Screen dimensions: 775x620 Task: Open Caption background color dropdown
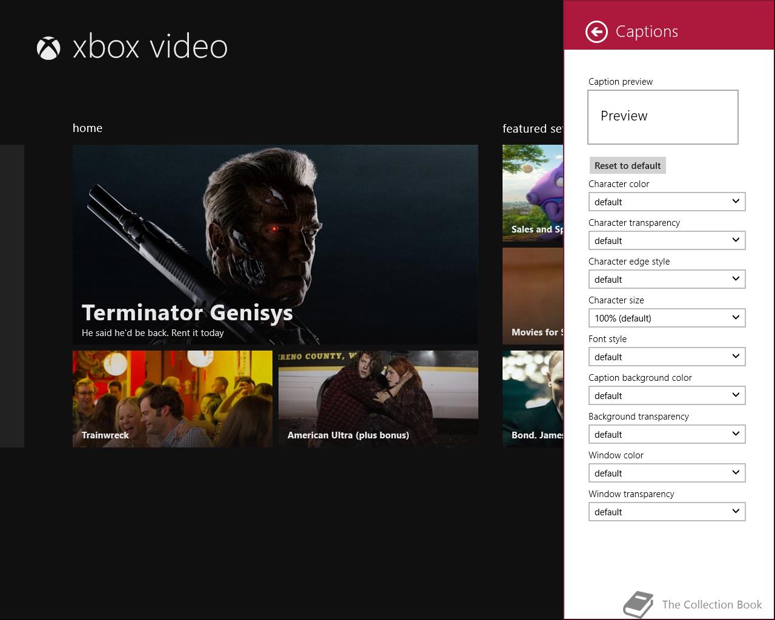coord(667,395)
